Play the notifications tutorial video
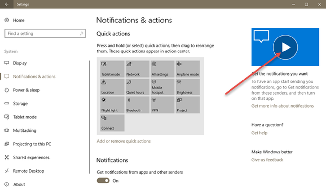326x190 pixels. click(x=285, y=47)
